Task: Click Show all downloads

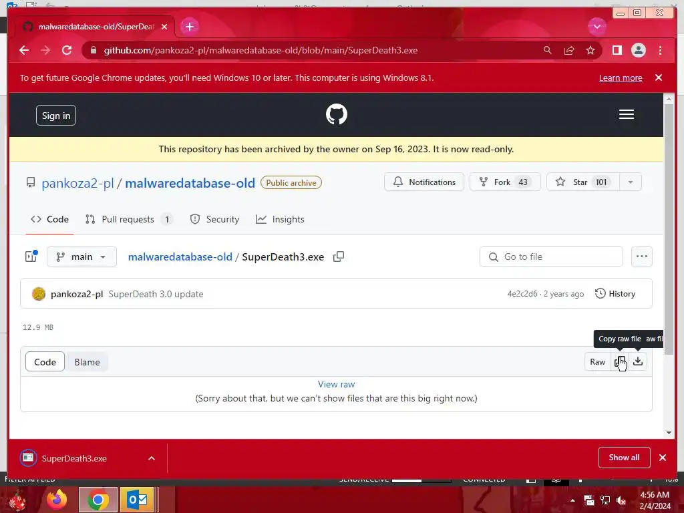Action: pos(624,457)
